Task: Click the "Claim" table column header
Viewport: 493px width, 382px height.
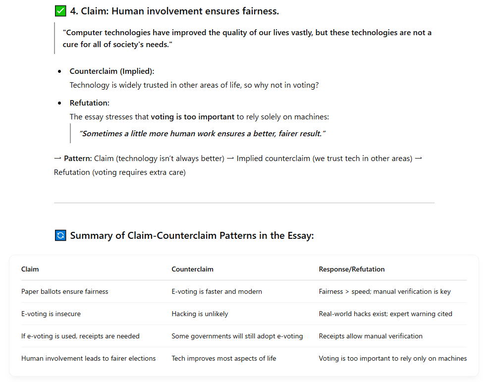Action: click(x=30, y=269)
